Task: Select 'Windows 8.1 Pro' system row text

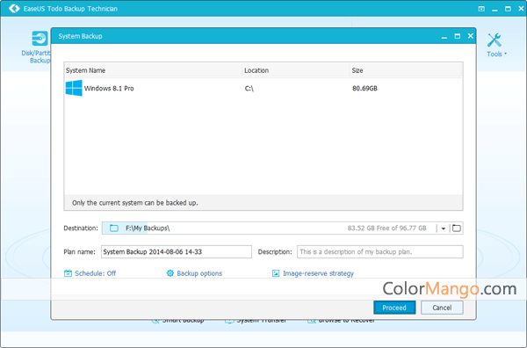Action: (x=109, y=89)
